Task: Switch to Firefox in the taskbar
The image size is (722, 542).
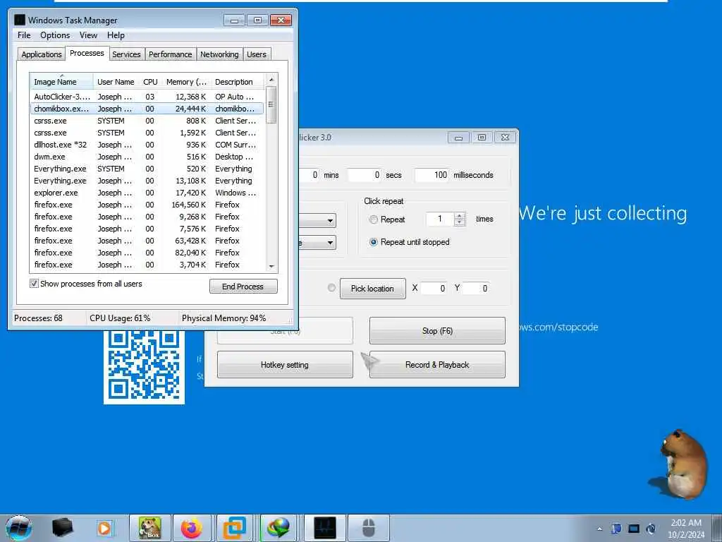Action: pos(192,528)
